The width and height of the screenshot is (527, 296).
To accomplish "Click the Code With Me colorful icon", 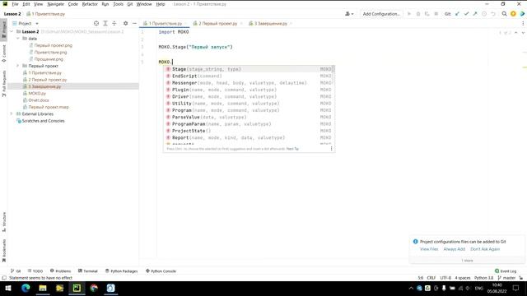I will click(522, 14).
